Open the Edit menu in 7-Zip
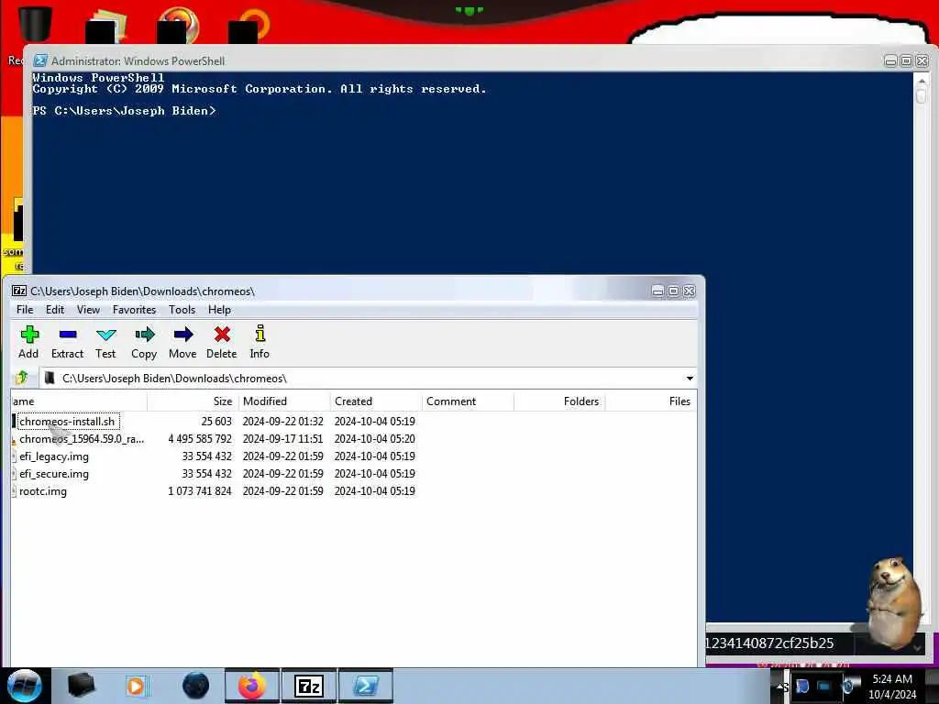 pos(54,310)
